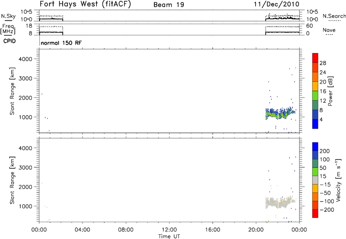The height and width of the screenshot is (239, 346).
Task: Click the -200 label on the Velocity bar
Action: pos(327,210)
